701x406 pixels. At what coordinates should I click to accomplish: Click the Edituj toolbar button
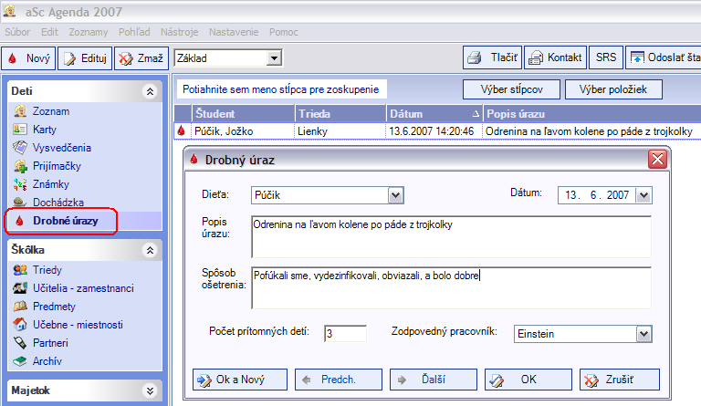pyautogui.click(x=85, y=58)
